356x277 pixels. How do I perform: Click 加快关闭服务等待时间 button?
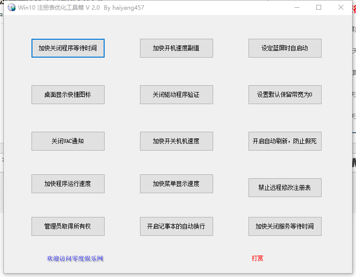[x=285, y=226]
